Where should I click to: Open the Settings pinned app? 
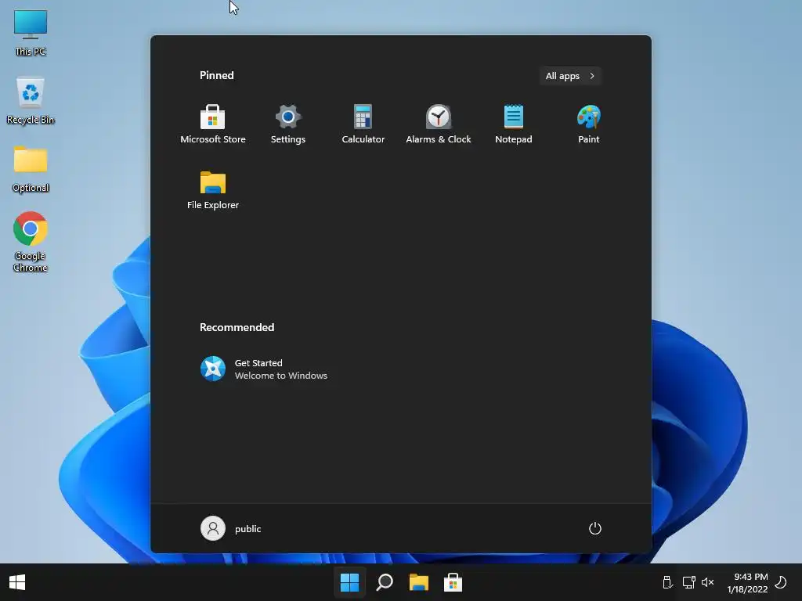tap(288, 124)
